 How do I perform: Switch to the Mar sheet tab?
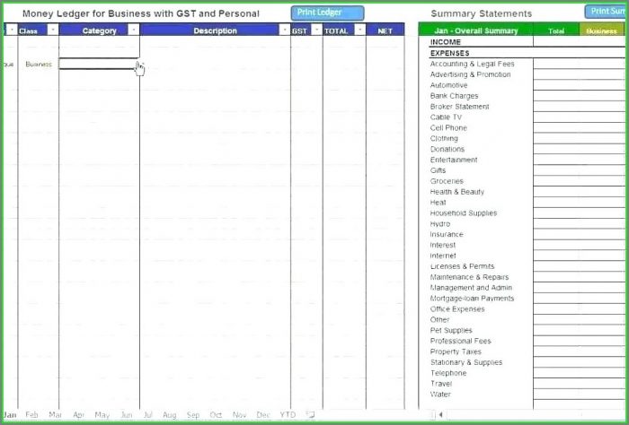pyautogui.click(x=55, y=415)
